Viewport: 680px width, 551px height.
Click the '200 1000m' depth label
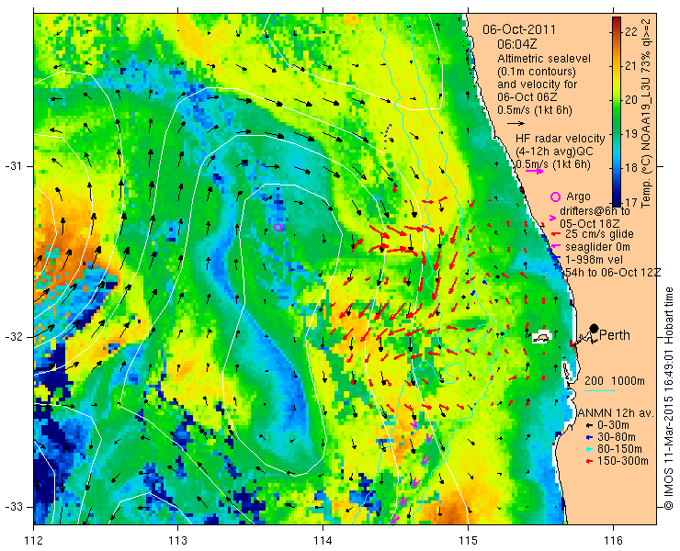click(x=615, y=381)
